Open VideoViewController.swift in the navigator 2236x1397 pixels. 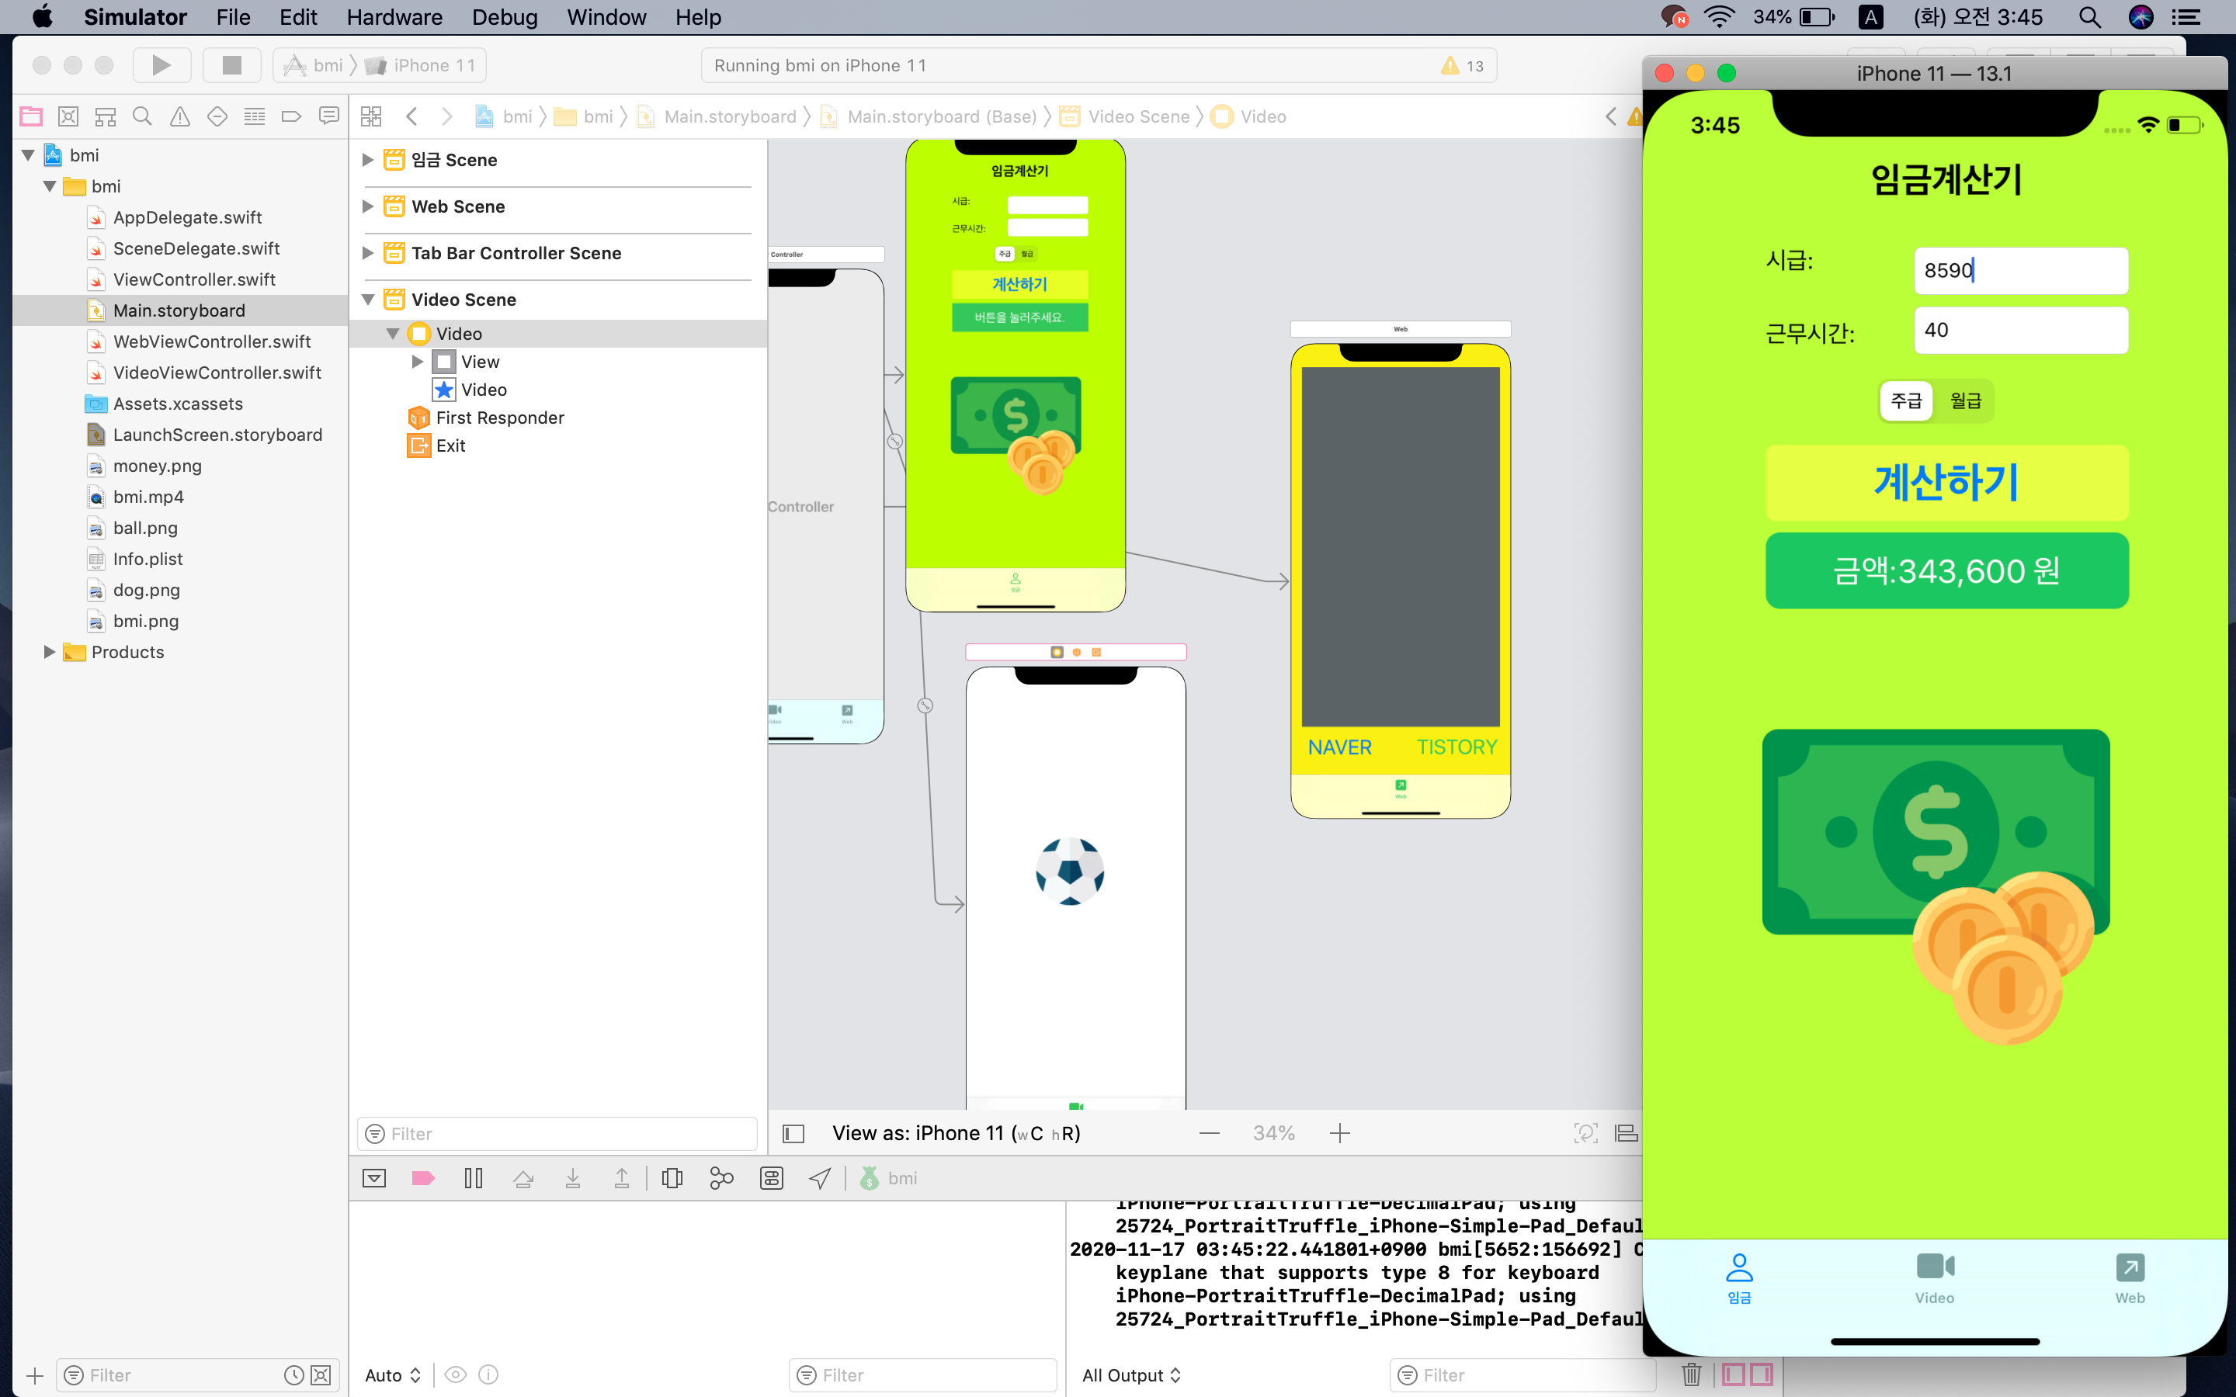click(x=217, y=373)
